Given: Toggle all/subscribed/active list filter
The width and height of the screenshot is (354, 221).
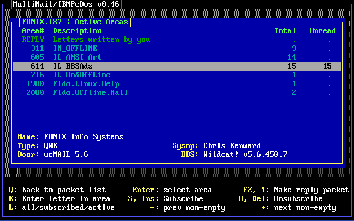Looking at the screenshot, I should click(x=66, y=208).
